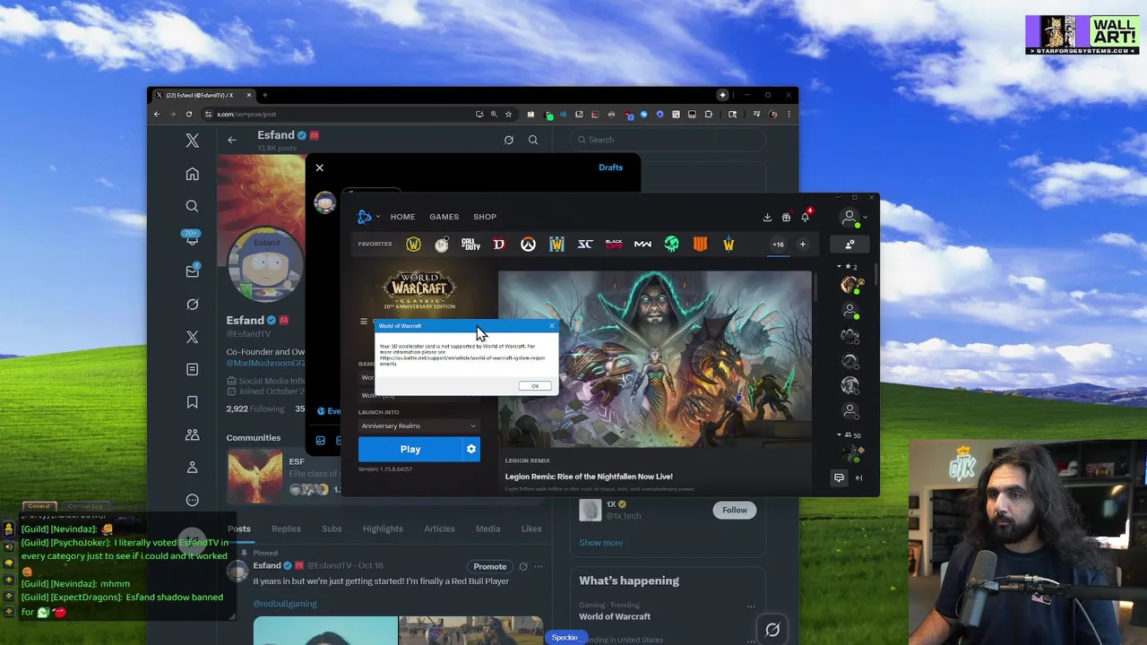Open the Battle.net logo menu
Image resolution: width=1147 pixels, height=645 pixels.
click(x=367, y=217)
